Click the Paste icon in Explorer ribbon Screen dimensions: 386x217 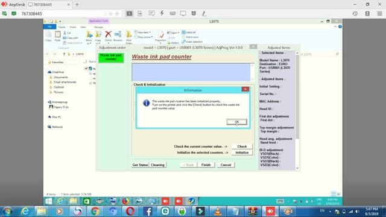click(x=58, y=36)
